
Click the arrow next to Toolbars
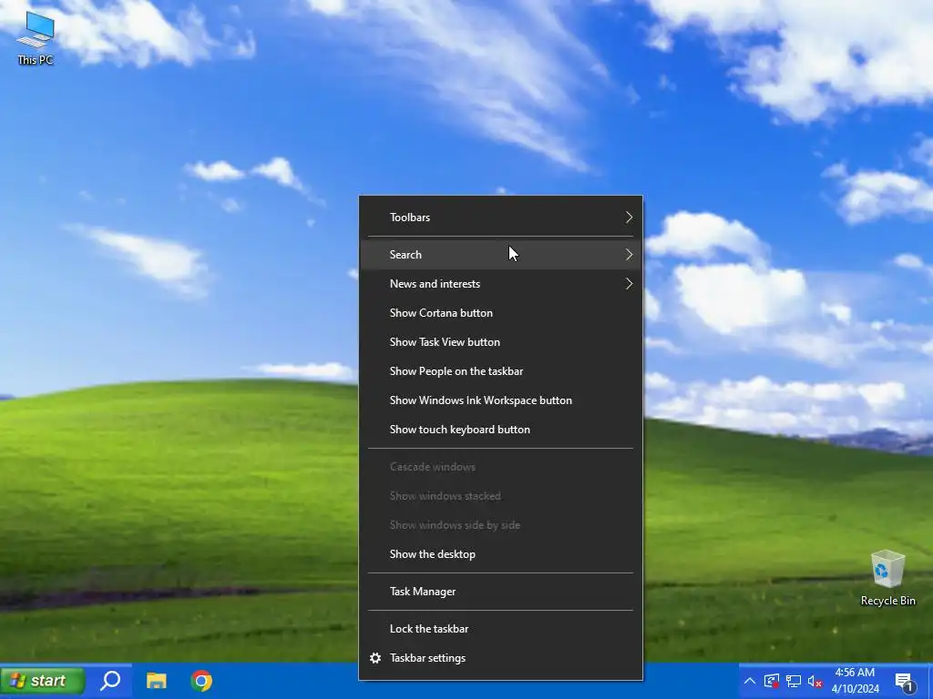click(x=629, y=218)
